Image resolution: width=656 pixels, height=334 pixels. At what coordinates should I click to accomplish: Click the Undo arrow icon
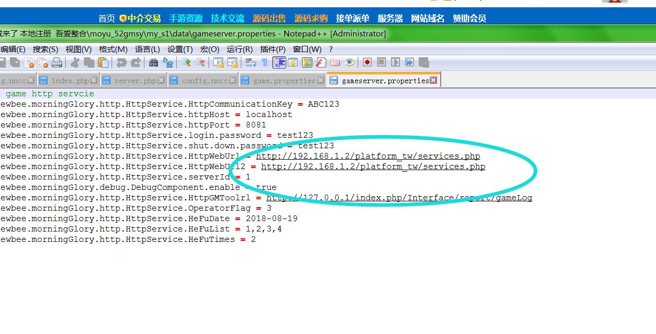pos(122,62)
